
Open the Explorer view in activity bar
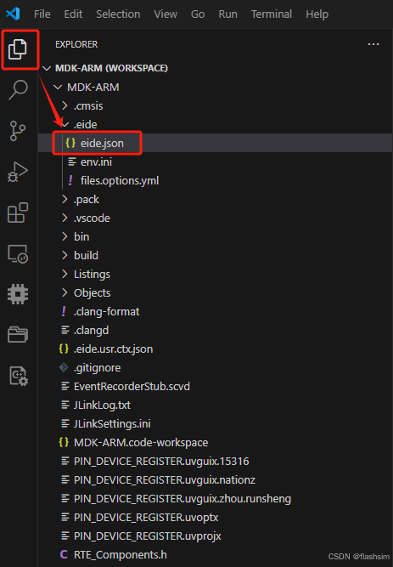click(x=18, y=49)
